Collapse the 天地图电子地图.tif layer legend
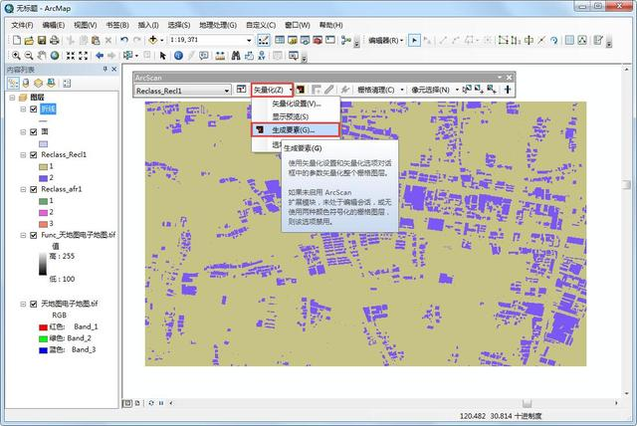This screenshot has height=426, width=637. [23, 304]
